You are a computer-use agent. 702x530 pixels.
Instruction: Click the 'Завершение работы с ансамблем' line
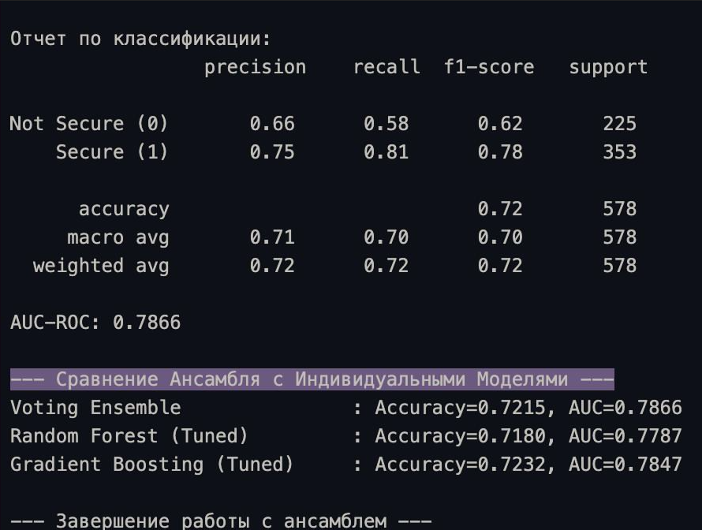tap(221, 521)
